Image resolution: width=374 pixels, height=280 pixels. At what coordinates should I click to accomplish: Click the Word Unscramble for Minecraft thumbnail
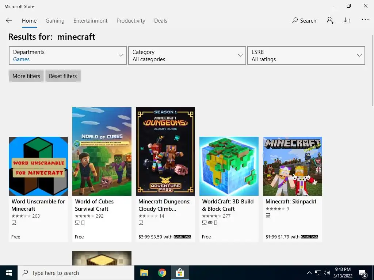coord(38,166)
